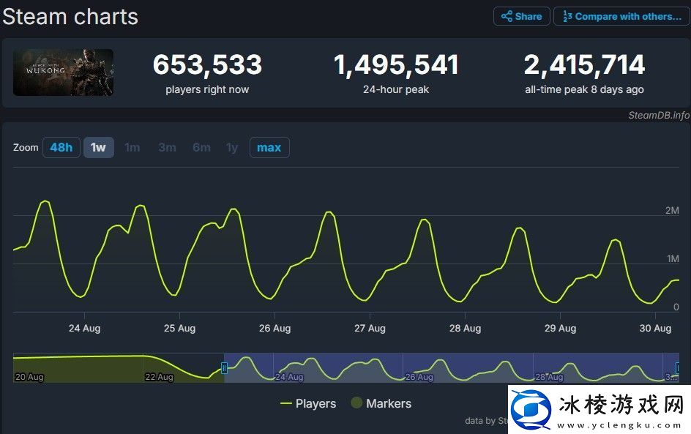Click the Steam charts heading
This screenshot has width=691, height=434.
70,16
